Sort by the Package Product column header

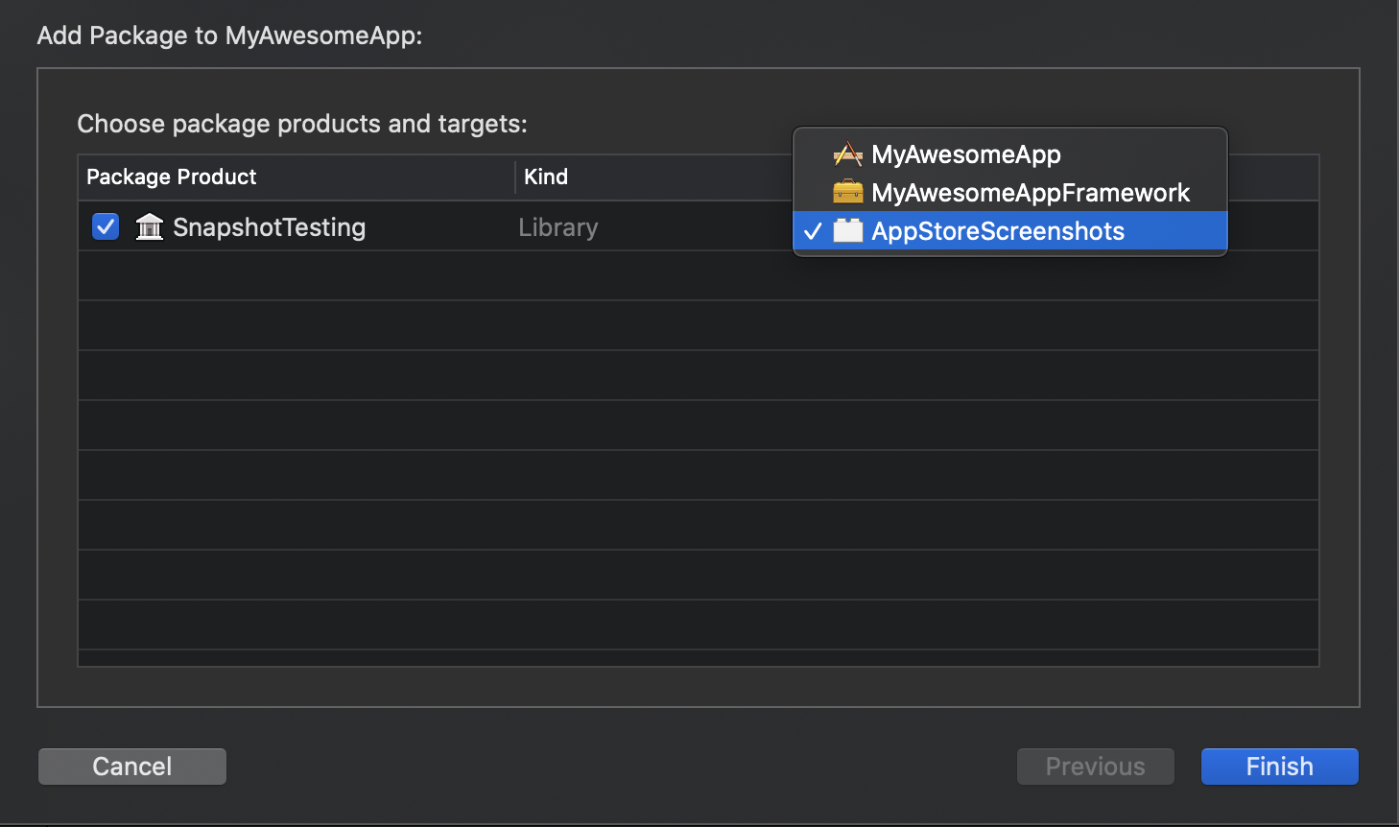tap(172, 177)
